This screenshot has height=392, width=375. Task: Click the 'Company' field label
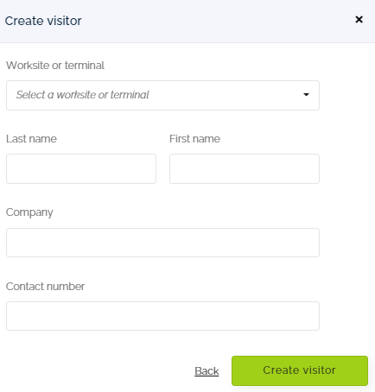[29, 212]
